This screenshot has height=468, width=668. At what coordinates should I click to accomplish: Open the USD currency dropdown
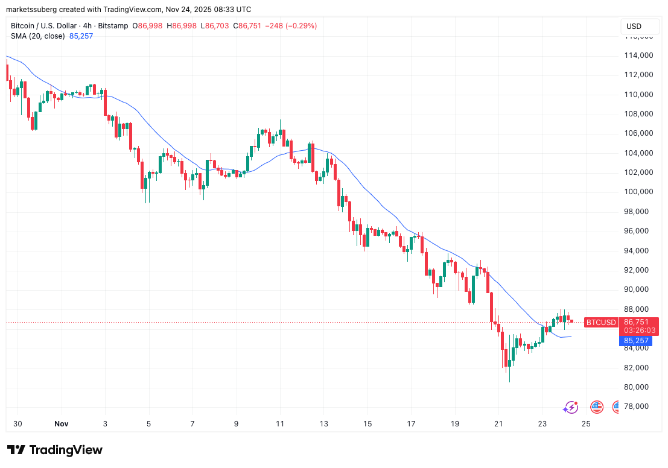tap(640, 27)
